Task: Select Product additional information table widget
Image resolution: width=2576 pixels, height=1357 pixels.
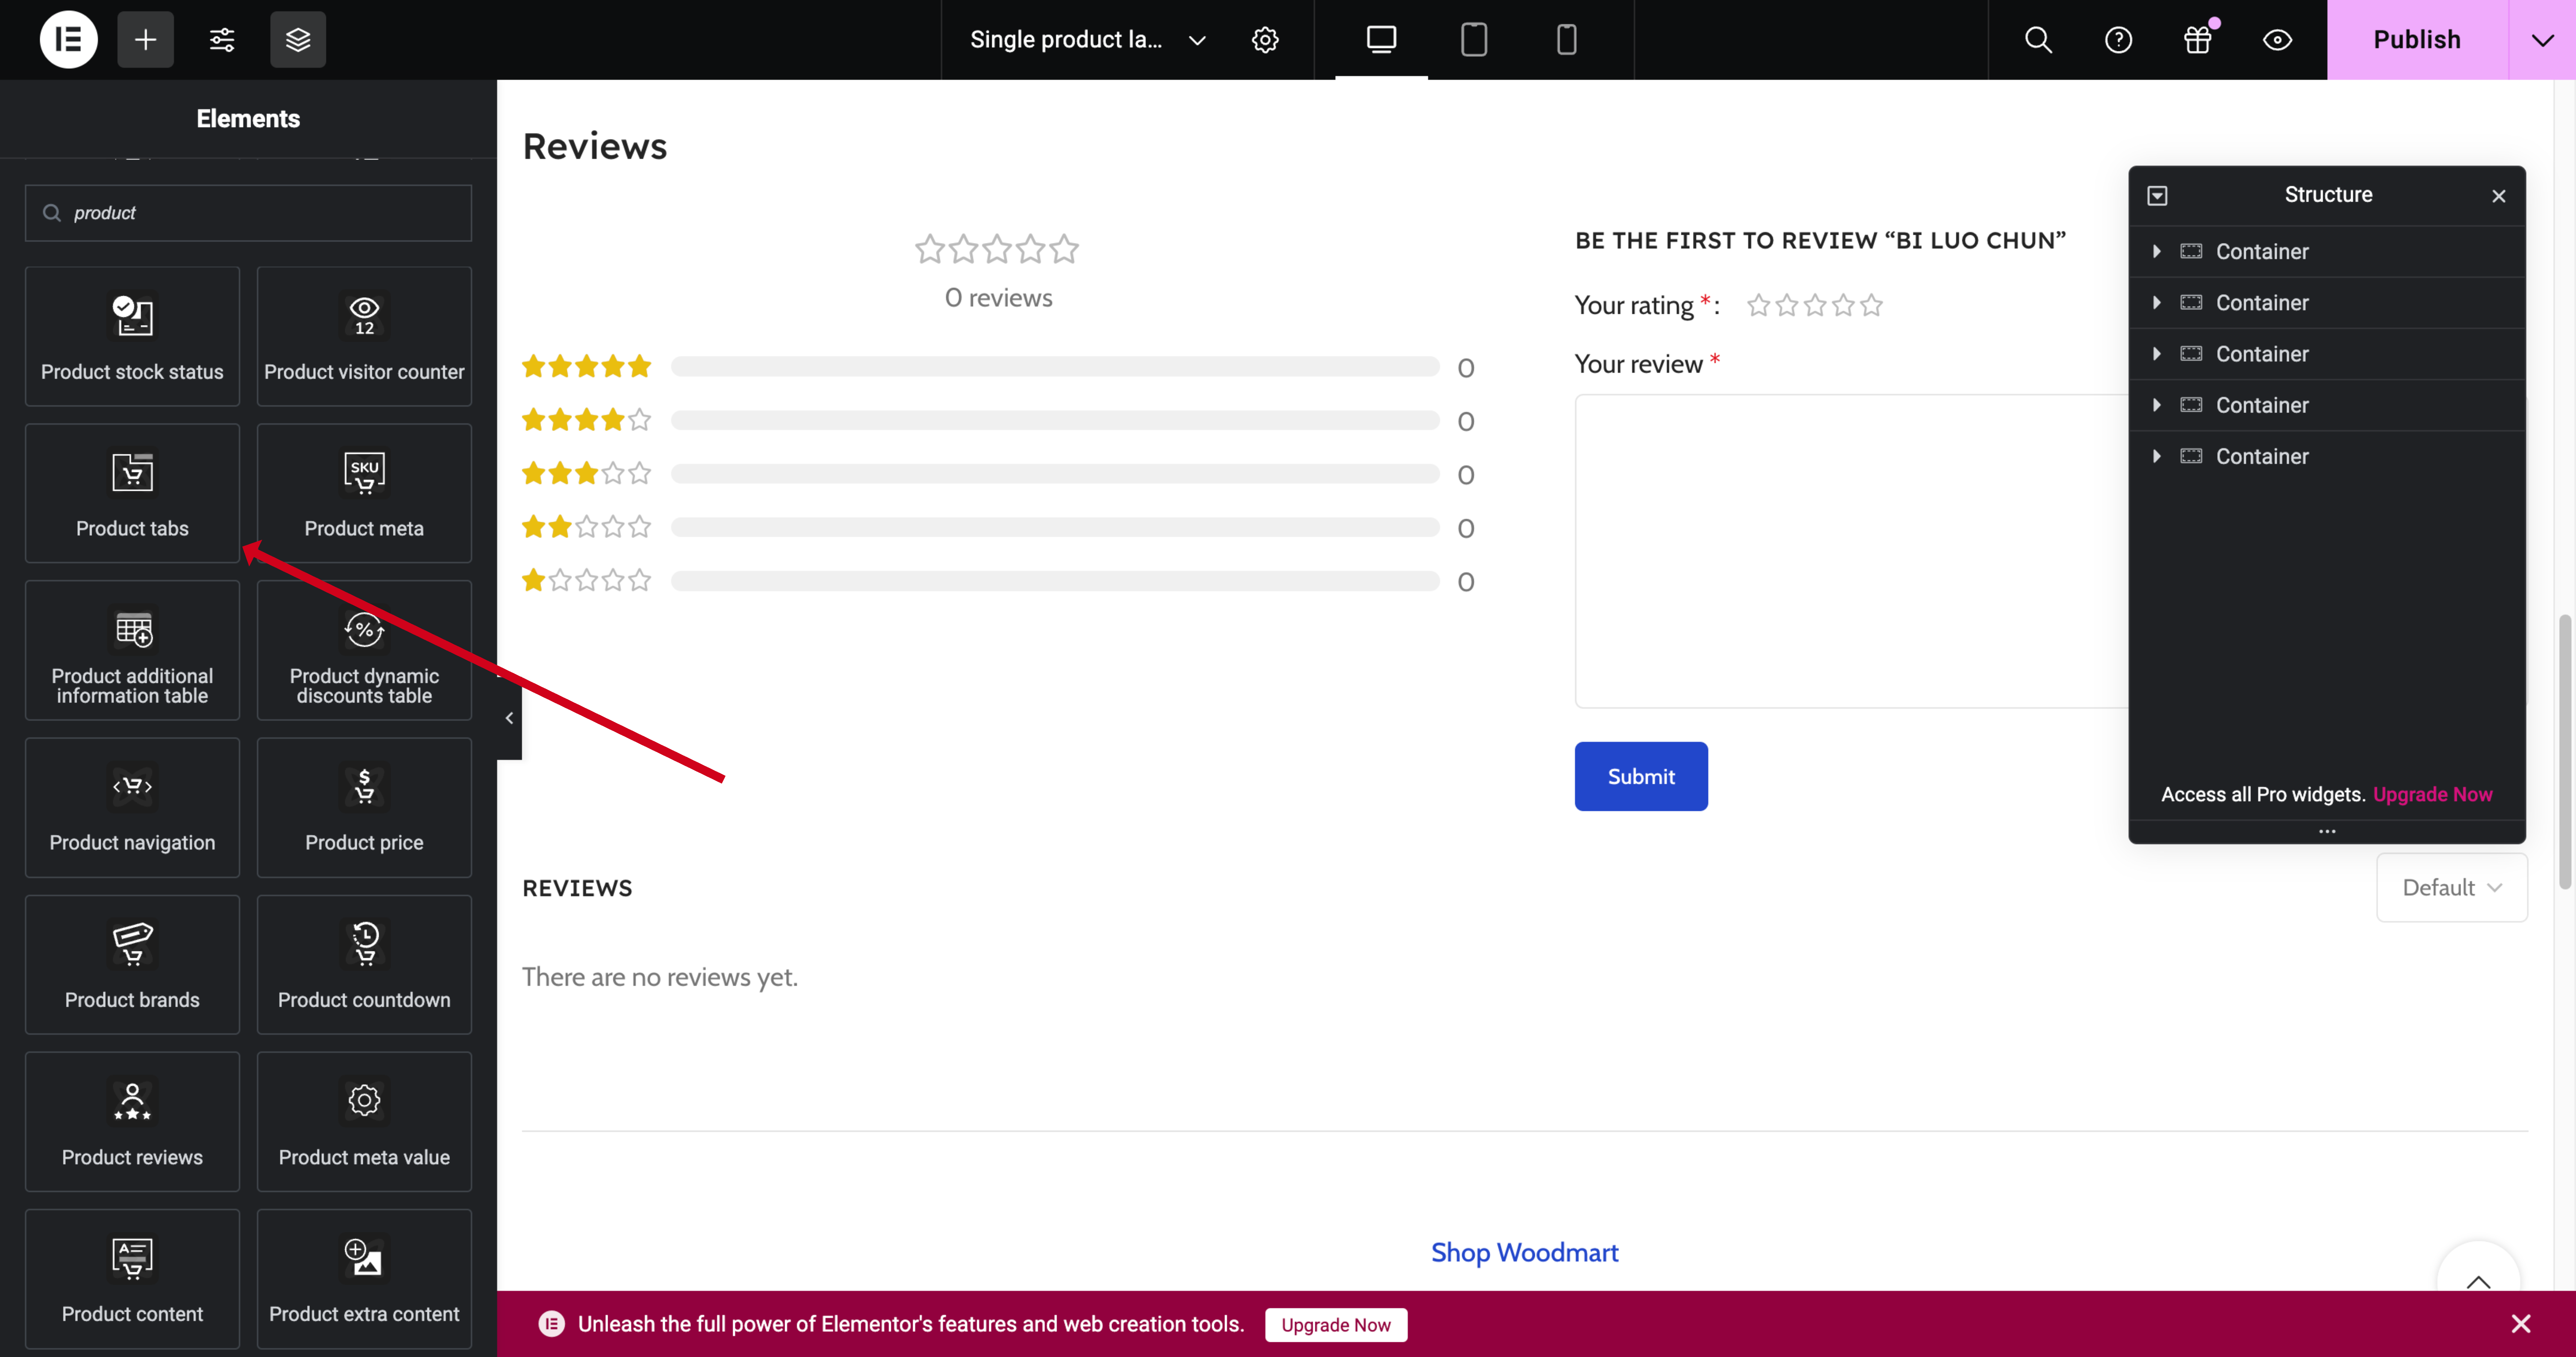Action: coord(132,650)
